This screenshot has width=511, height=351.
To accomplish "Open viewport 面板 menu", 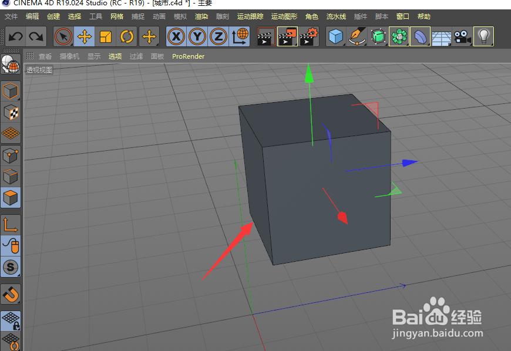I will point(157,56).
